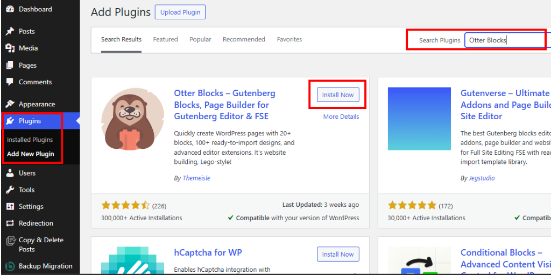Open the Conditional Blocks plugin thumbnail

pos(419,260)
